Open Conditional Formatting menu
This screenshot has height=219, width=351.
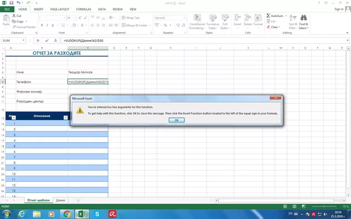197,21
